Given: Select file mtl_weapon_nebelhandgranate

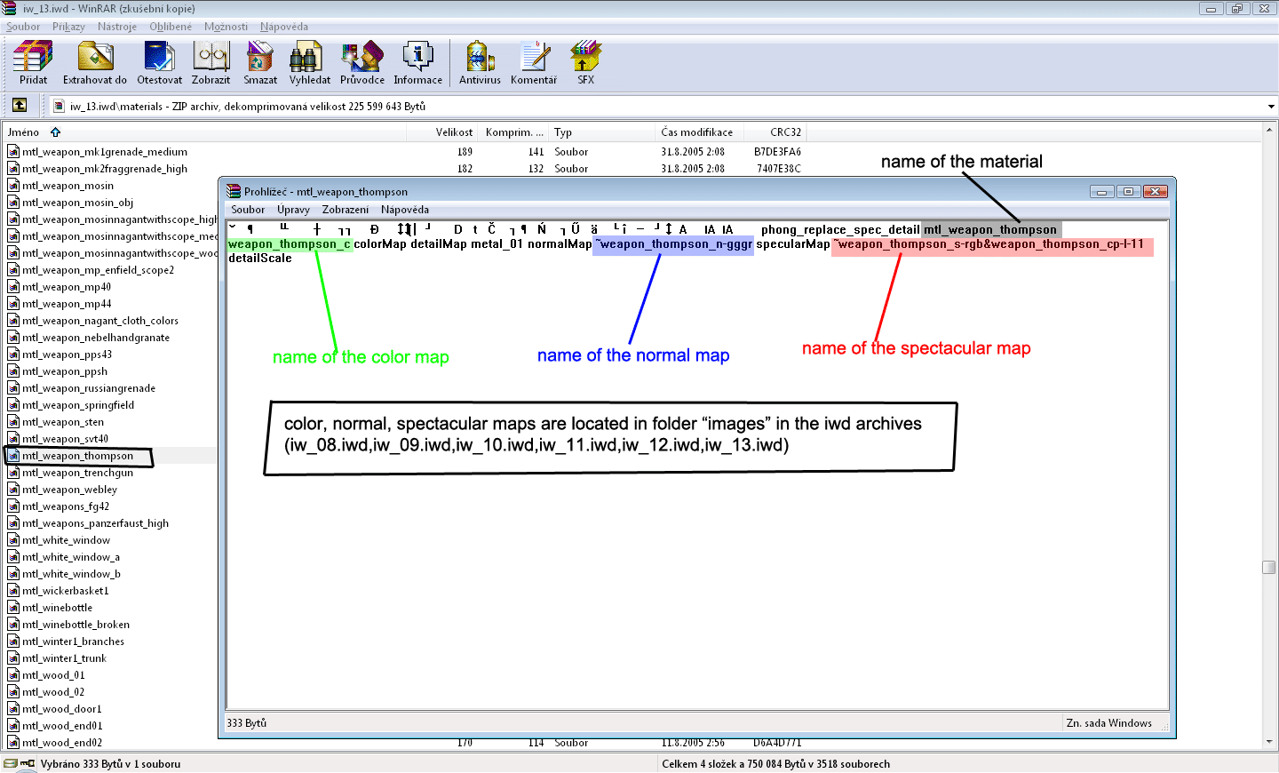Looking at the screenshot, I should point(96,338).
